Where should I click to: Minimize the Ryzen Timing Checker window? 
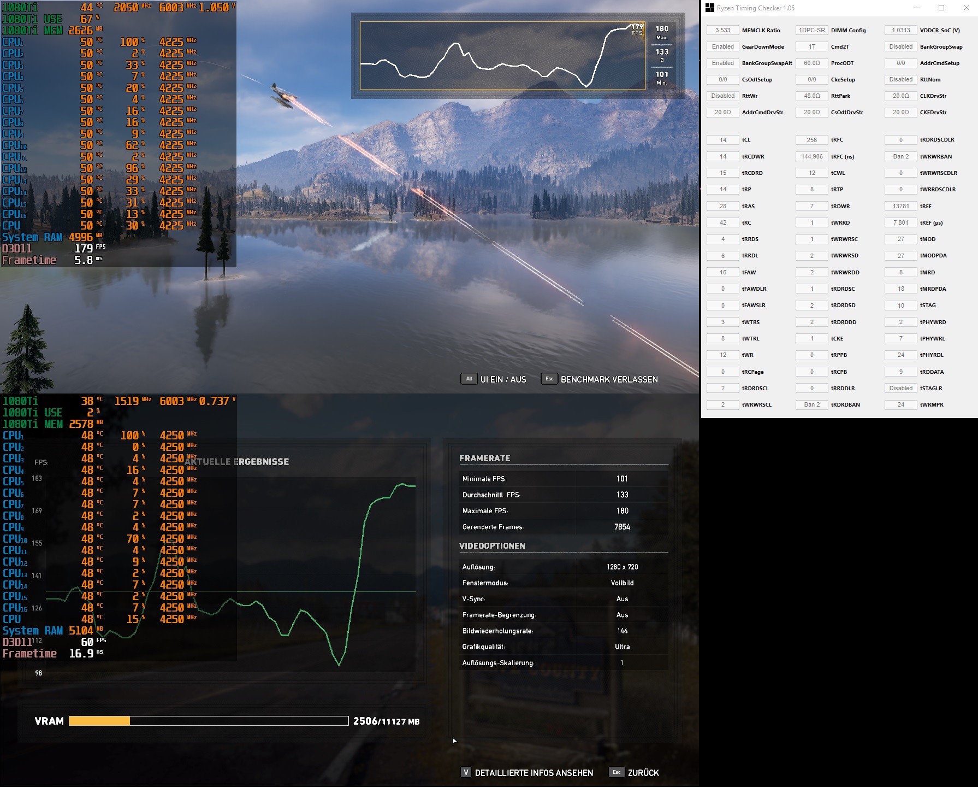click(917, 8)
